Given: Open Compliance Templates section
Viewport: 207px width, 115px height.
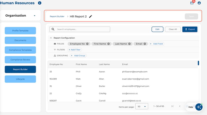Looking at the screenshot, I should 20,50.
